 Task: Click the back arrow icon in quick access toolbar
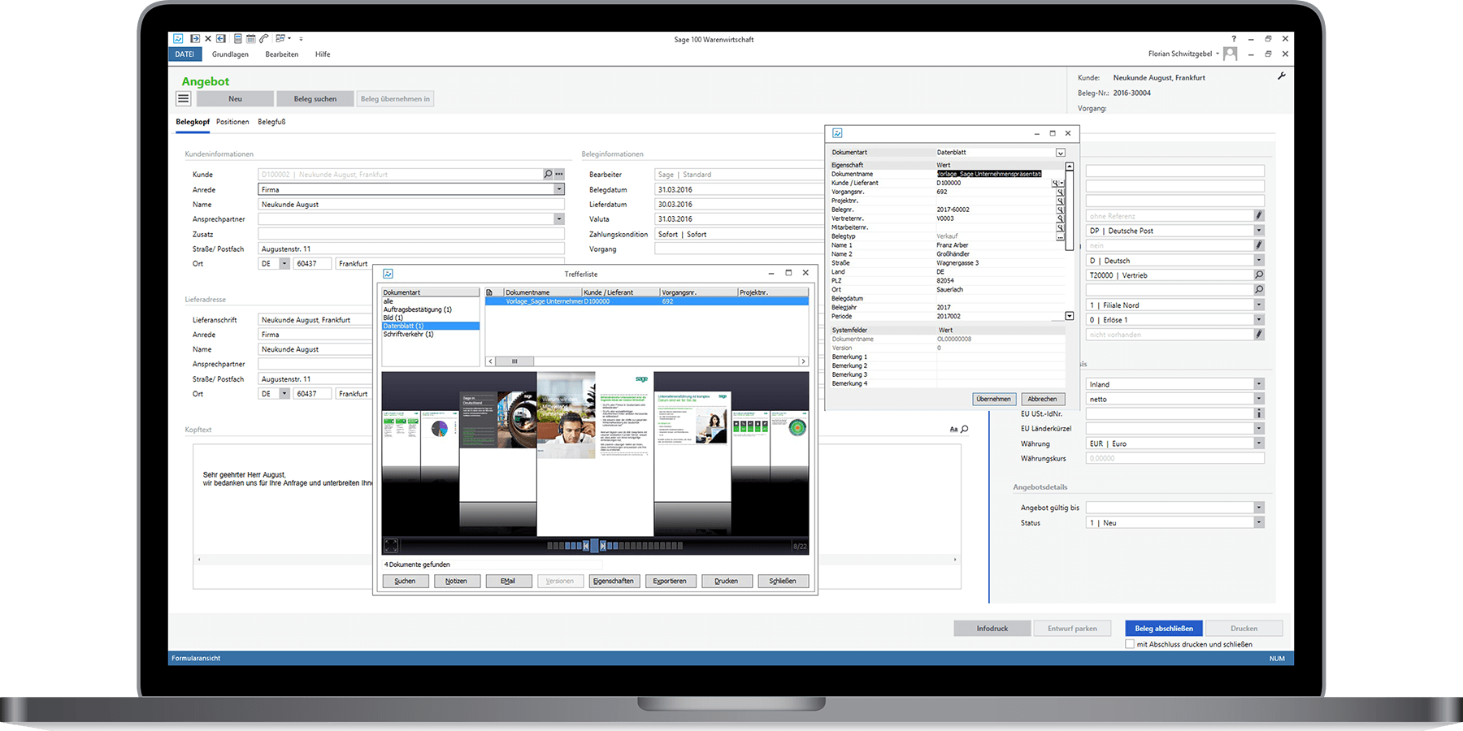221,38
